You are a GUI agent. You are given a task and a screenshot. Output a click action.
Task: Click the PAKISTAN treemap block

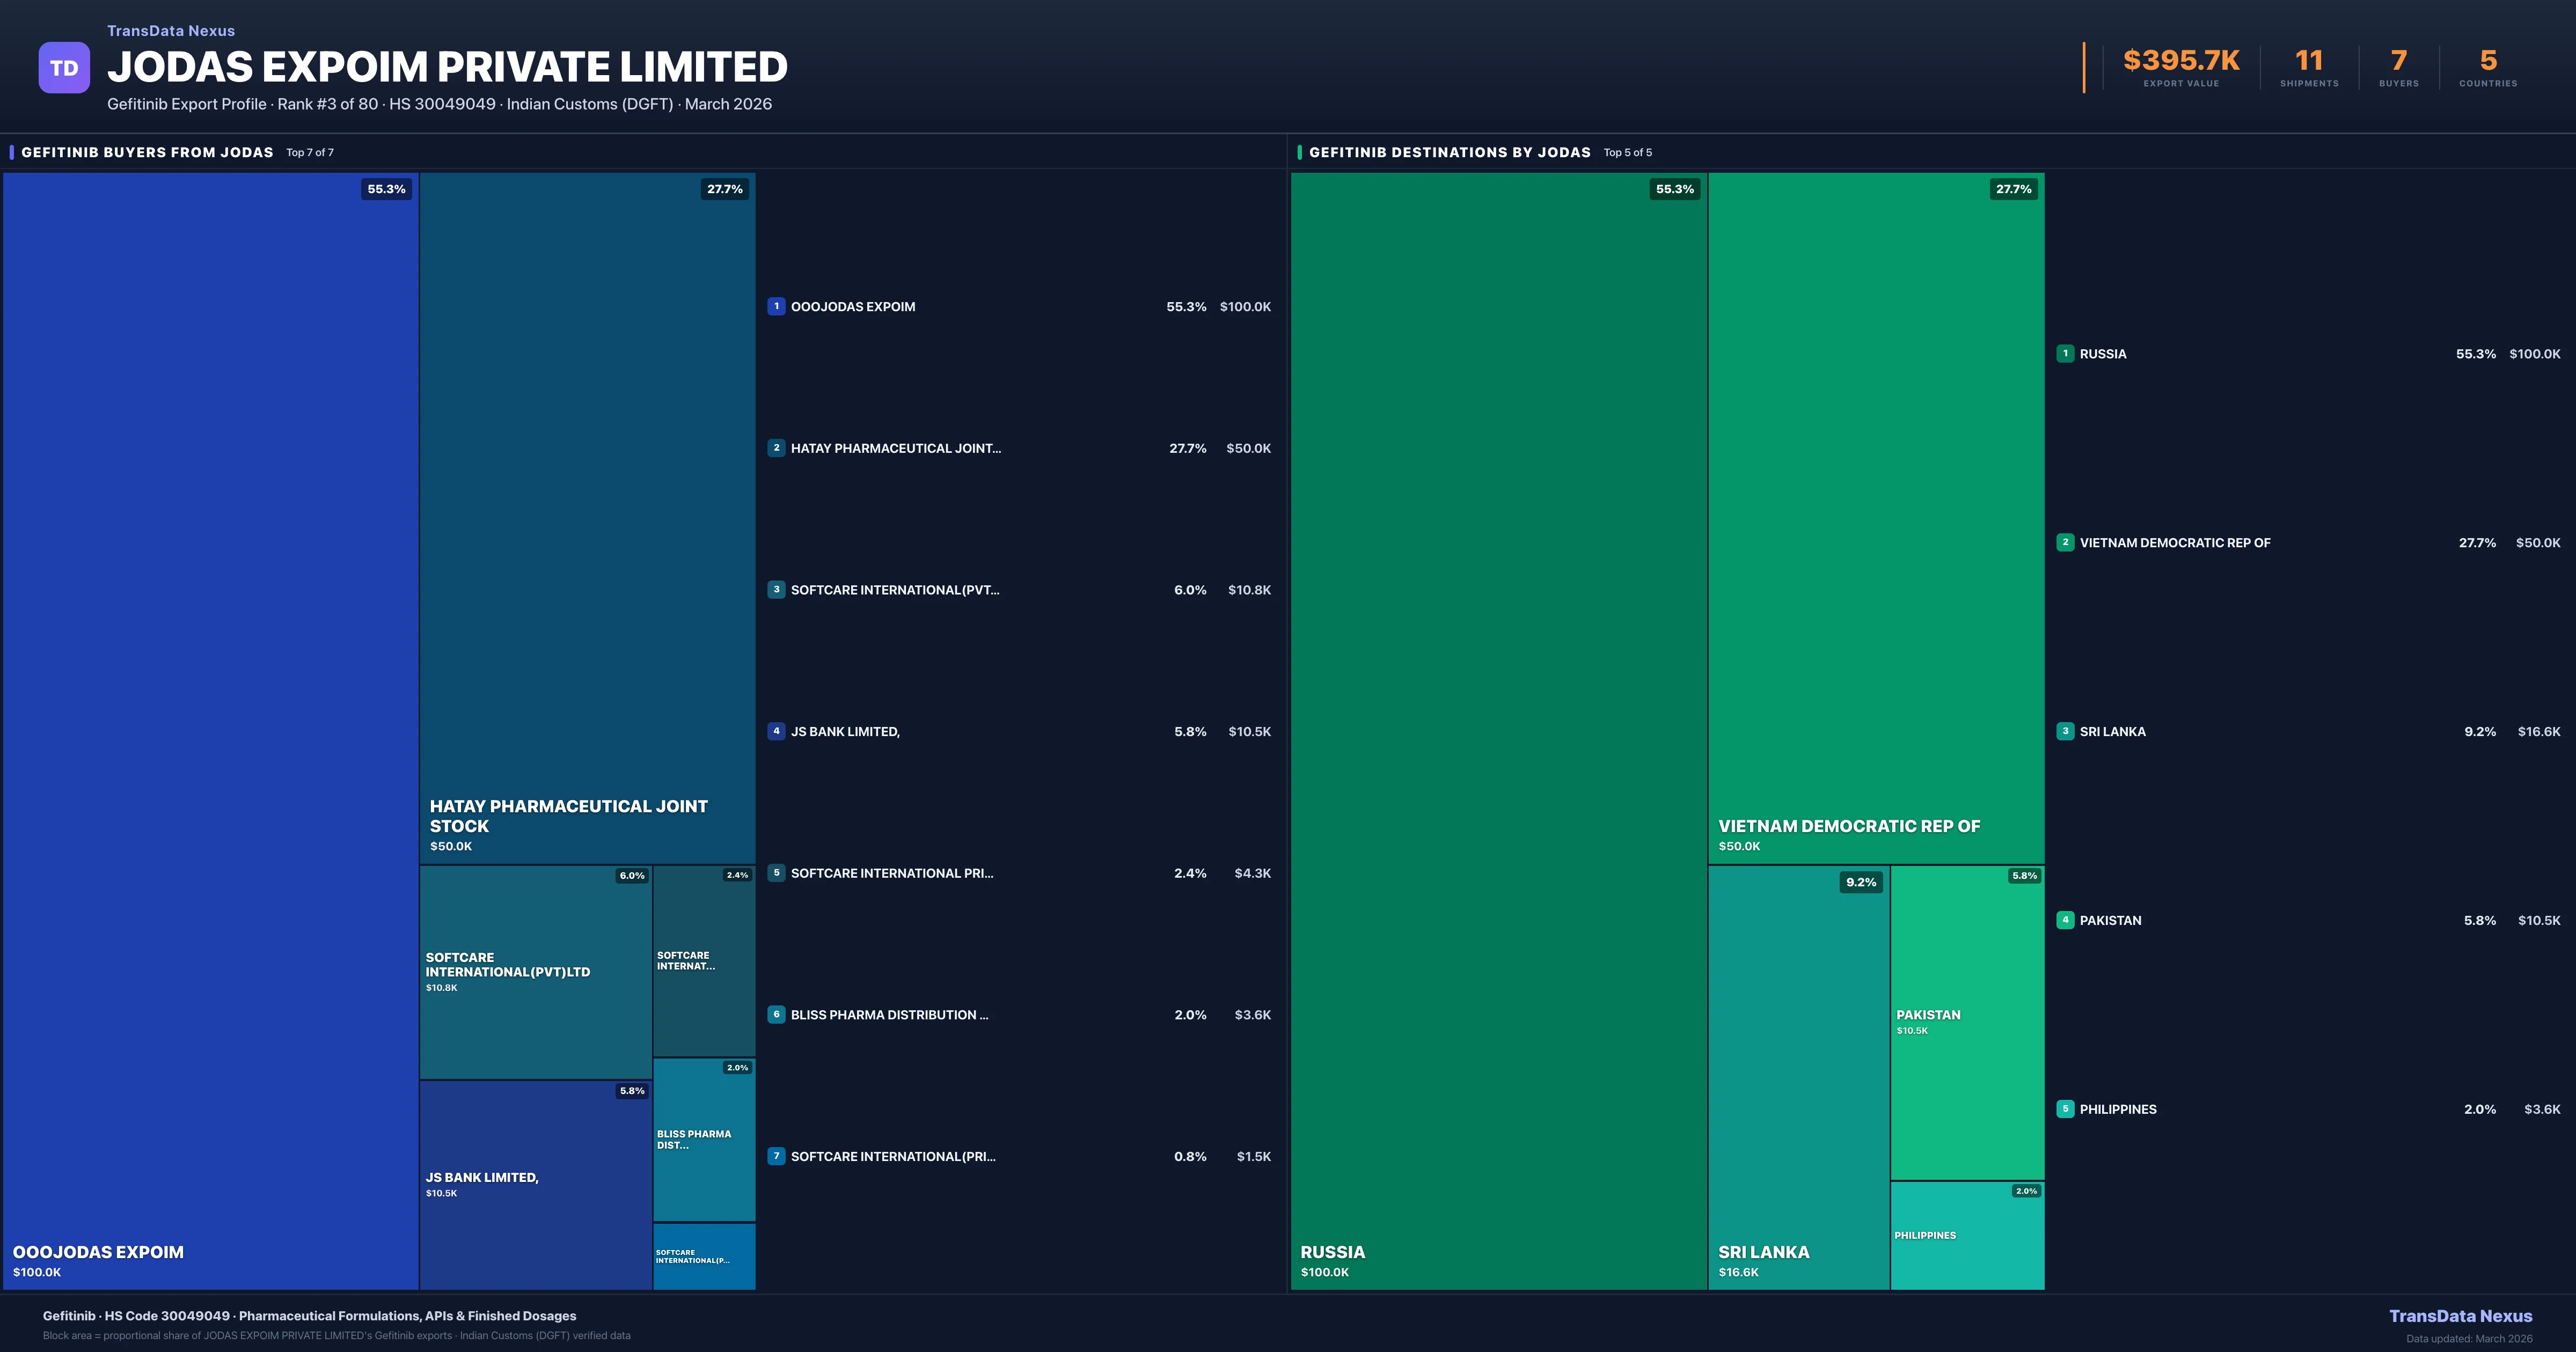[x=1967, y=1022]
